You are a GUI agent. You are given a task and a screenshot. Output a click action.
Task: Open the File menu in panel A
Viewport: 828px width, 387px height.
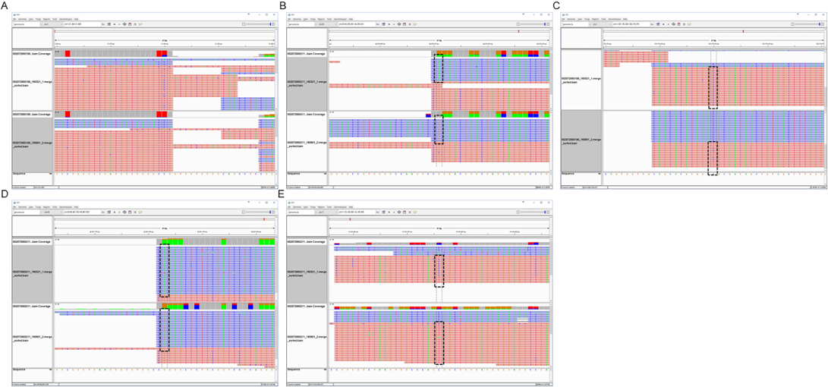[14, 18]
